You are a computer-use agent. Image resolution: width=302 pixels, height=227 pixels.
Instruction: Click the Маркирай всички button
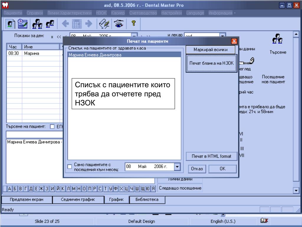211,50
